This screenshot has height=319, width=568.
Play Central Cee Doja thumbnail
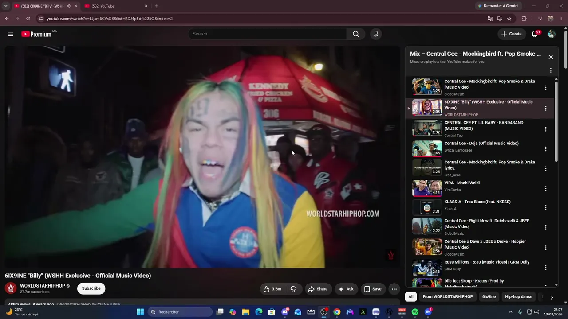[427, 149]
